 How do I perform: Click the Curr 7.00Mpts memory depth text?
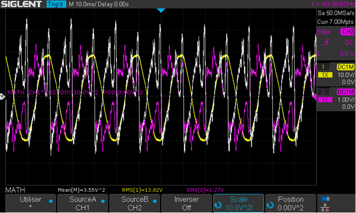coord(335,22)
